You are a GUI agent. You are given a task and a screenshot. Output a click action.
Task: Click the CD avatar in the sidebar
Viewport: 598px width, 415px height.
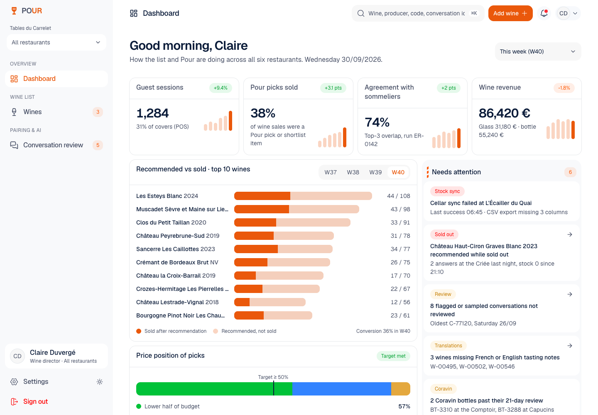[x=17, y=356]
